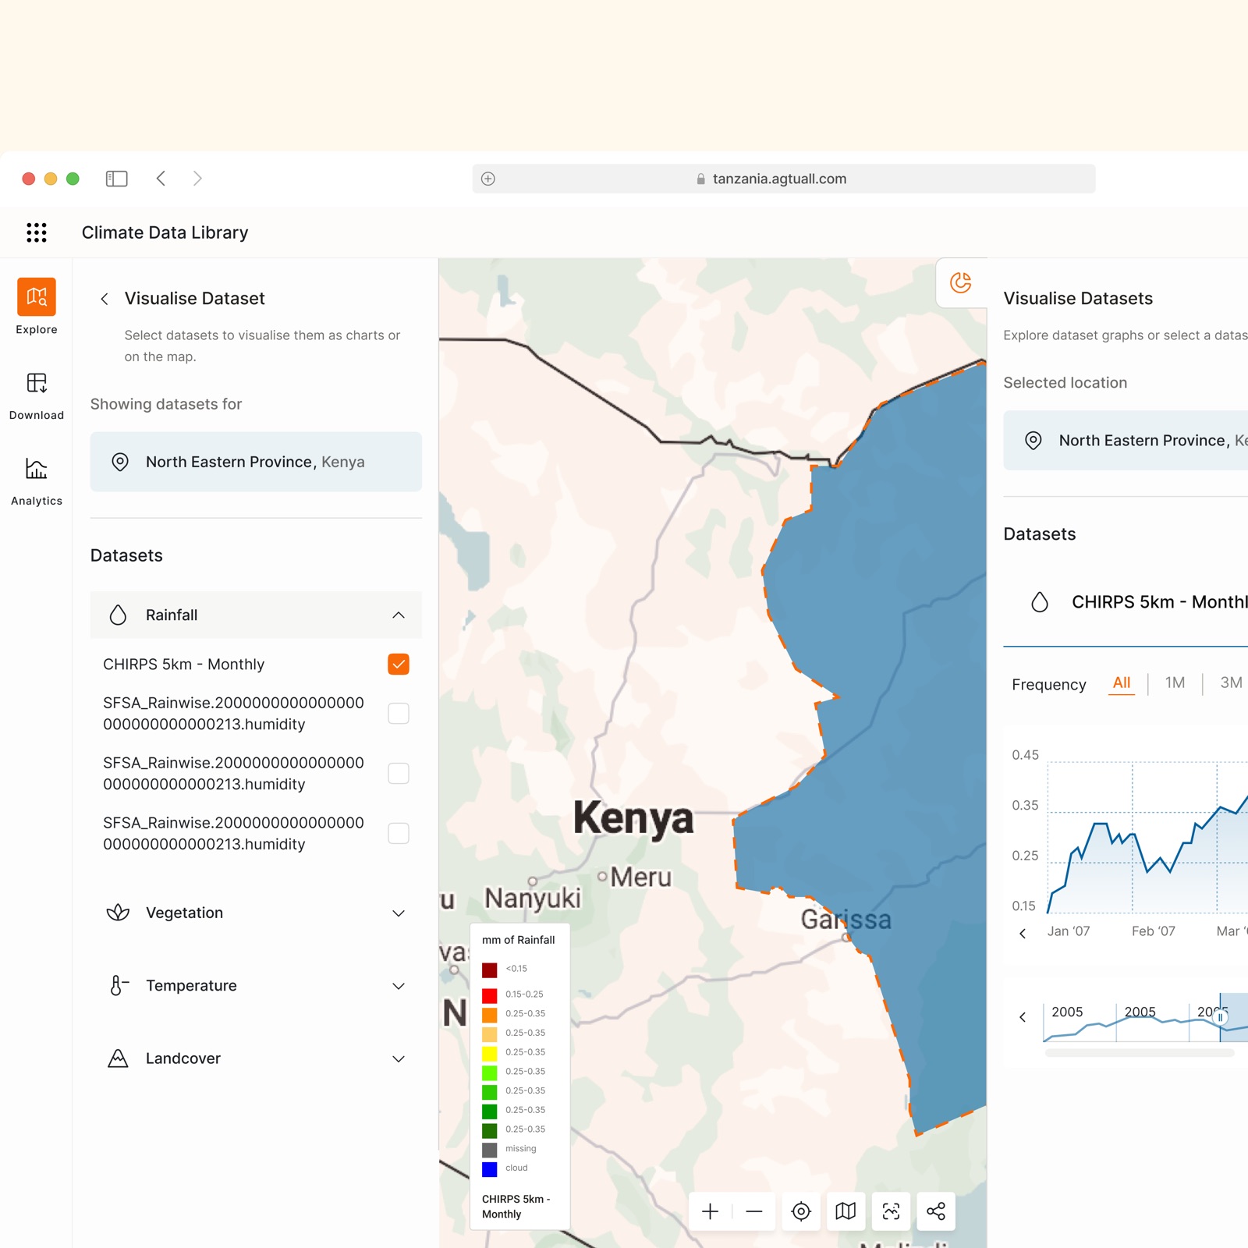Expand the Landcover dataset group

coord(399,1059)
